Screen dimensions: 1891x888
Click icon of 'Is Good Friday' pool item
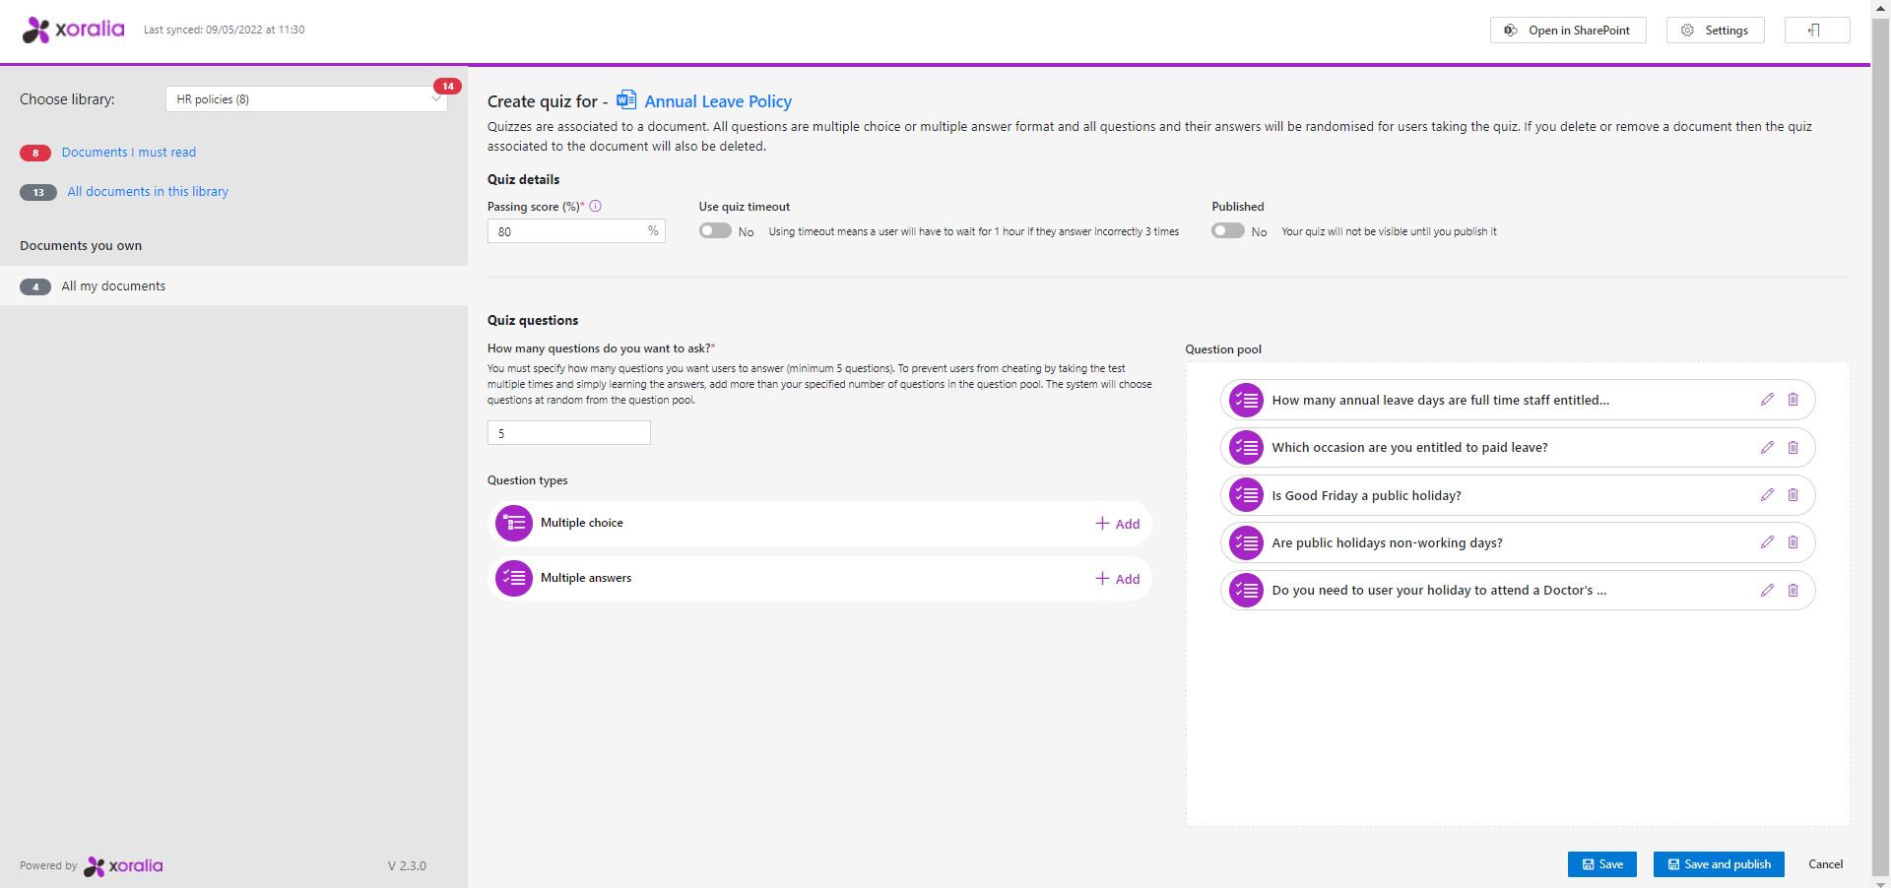click(1246, 495)
